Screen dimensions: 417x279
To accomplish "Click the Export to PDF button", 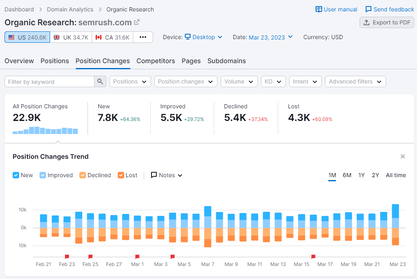I will 387,23.
